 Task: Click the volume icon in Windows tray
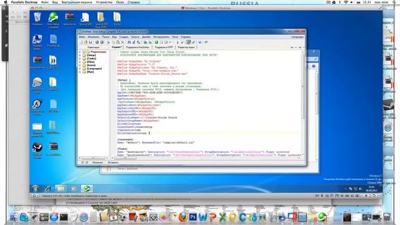361,189
